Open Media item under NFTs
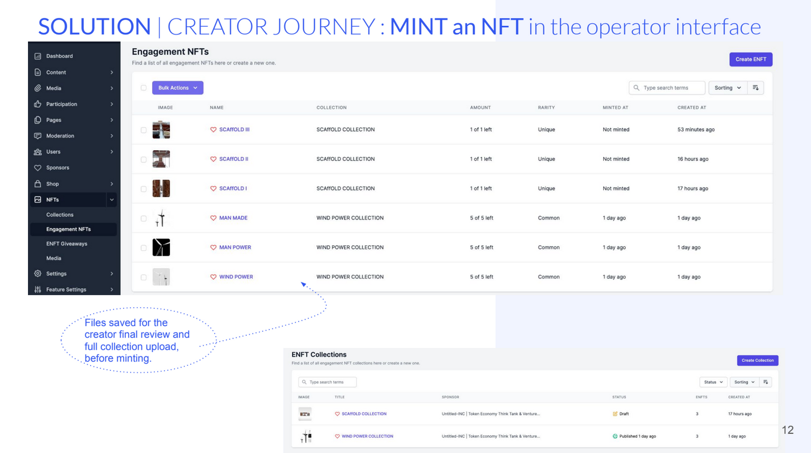Image resolution: width=811 pixels, height=453 pixels. (54, 258)
